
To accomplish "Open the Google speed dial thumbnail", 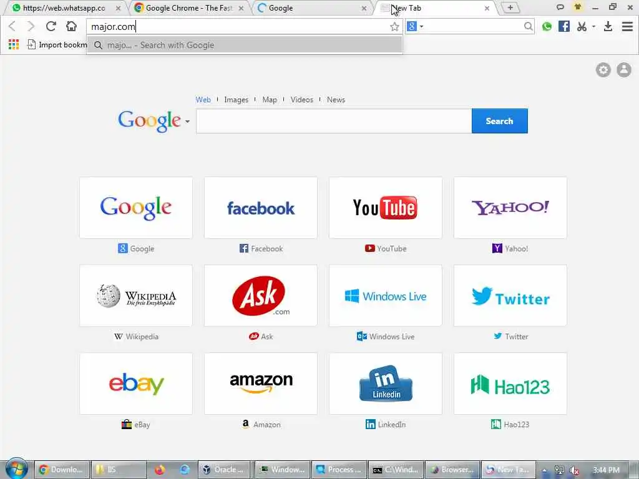I will 136,208.
